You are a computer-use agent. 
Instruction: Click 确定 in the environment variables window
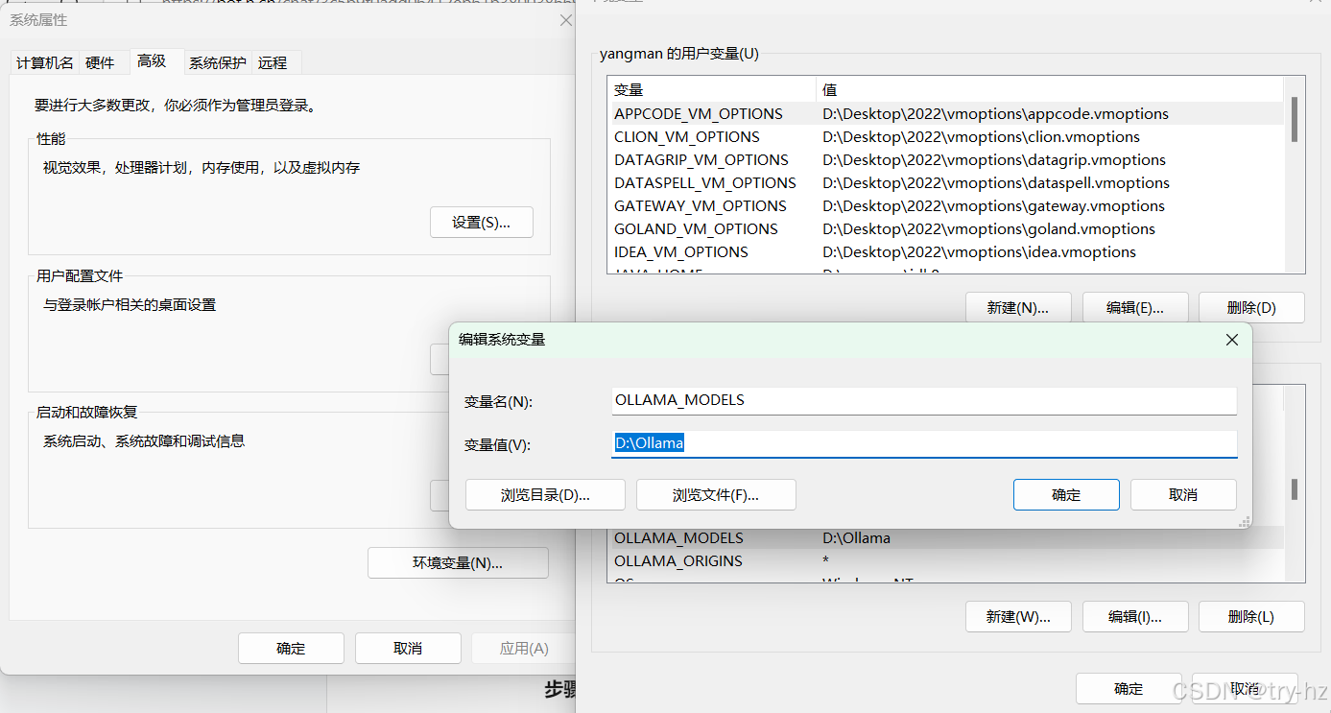(1129, 689)
